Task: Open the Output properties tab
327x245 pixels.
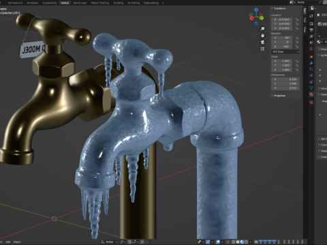Action: click(311, 30)
